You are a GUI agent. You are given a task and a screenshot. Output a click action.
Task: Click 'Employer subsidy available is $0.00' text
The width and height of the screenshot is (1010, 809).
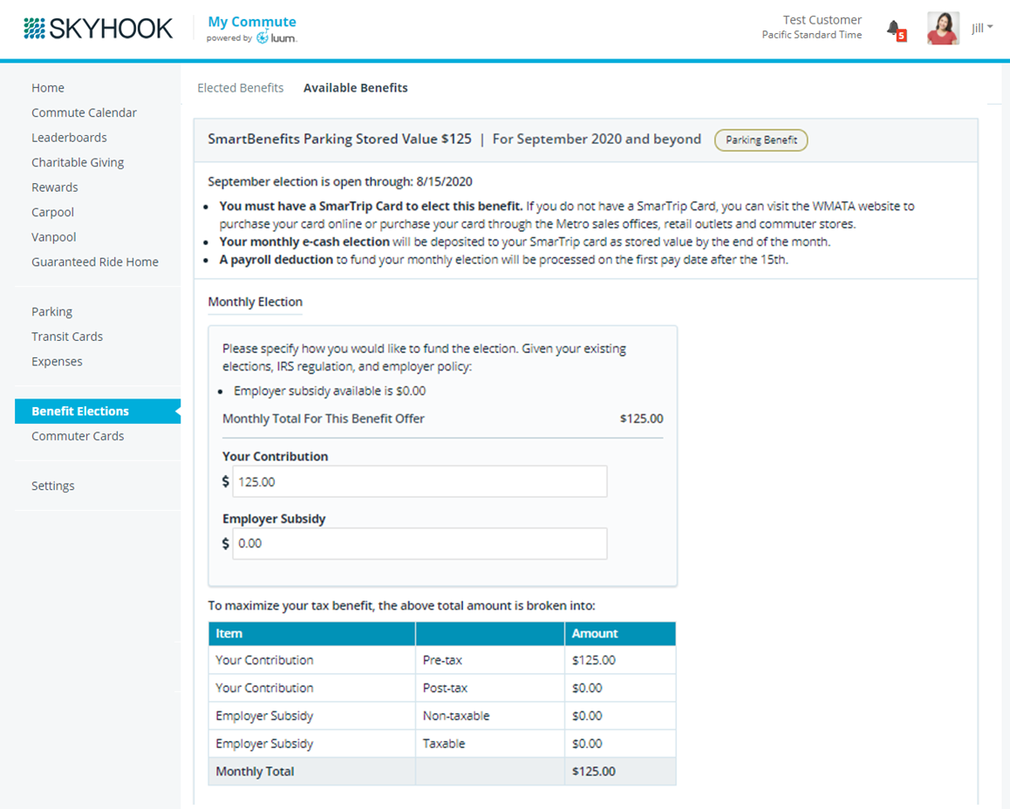point(330,391)
